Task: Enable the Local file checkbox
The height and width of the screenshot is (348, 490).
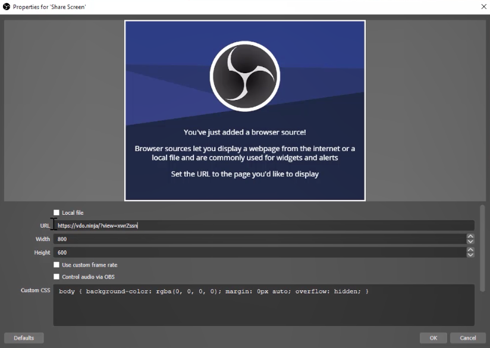Action: 56,212
